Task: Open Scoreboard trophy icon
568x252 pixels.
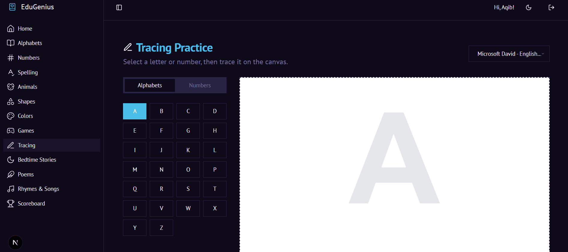Action: [x=11, y=204]
